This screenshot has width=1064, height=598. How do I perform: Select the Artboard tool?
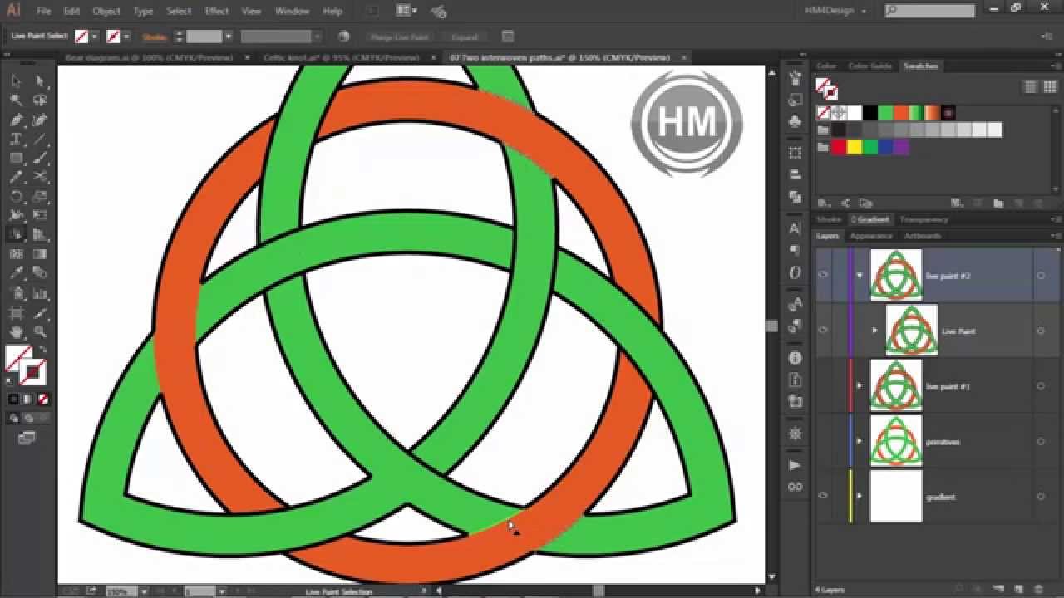click(16, 312)
